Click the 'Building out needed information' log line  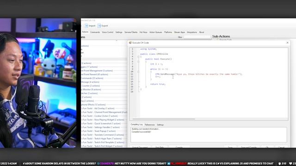click(146, 129)
